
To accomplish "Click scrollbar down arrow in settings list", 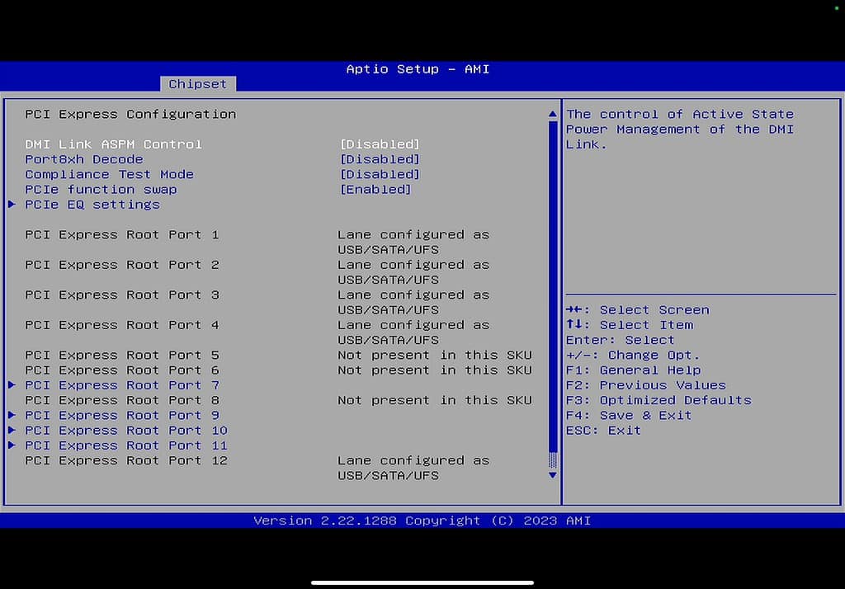I will click(553, 475).
